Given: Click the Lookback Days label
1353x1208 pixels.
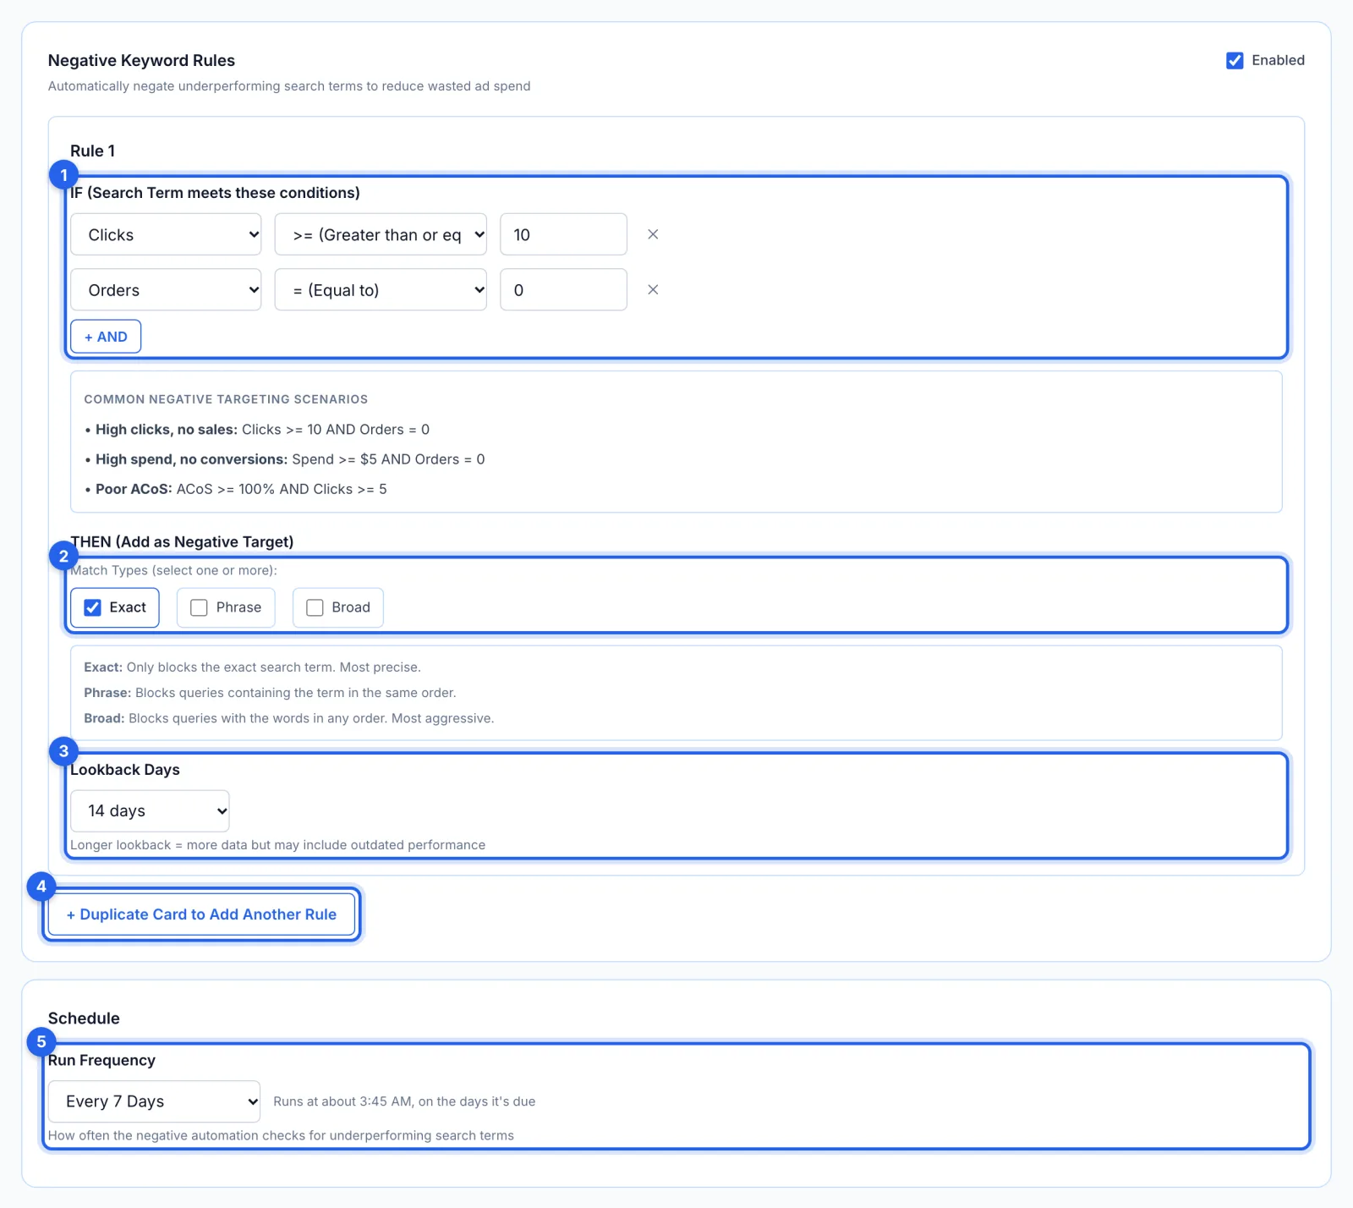Looking at the screenshot, I should [x=125, y=770].
